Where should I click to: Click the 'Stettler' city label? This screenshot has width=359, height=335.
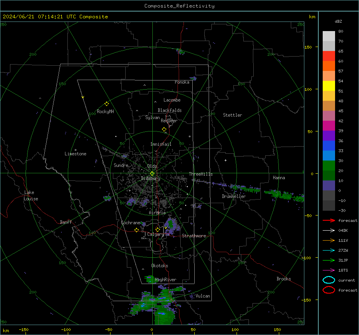(x=233, y=115)
